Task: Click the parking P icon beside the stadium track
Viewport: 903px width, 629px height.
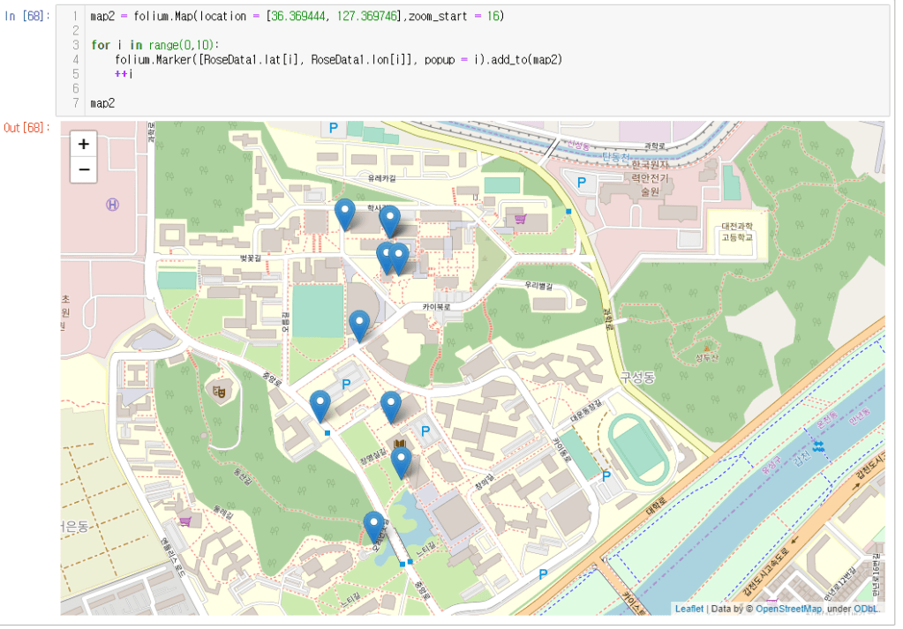Action: pos(606,476)
